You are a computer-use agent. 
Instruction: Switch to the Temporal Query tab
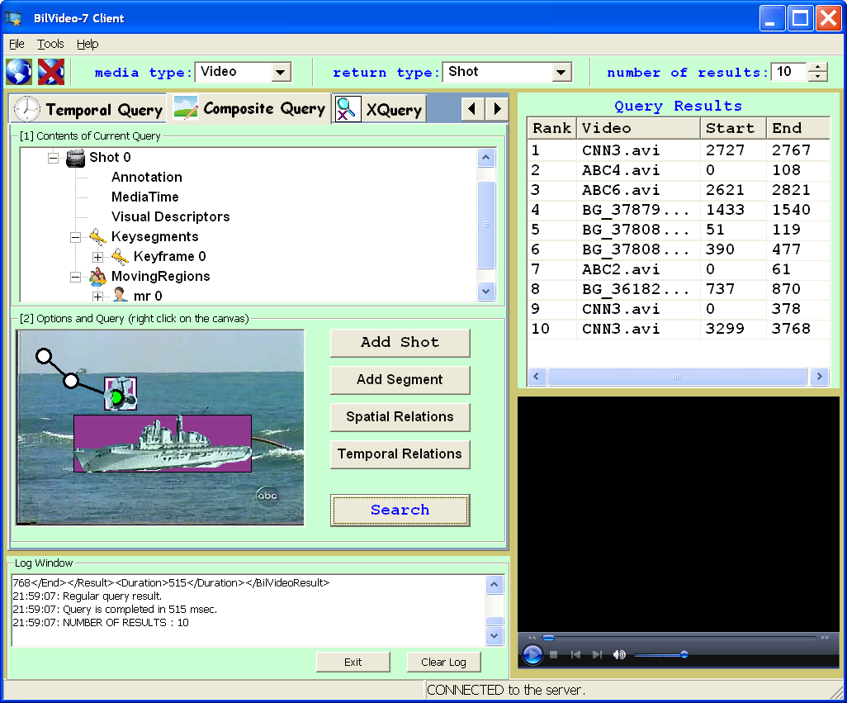[x=88, y=109]
